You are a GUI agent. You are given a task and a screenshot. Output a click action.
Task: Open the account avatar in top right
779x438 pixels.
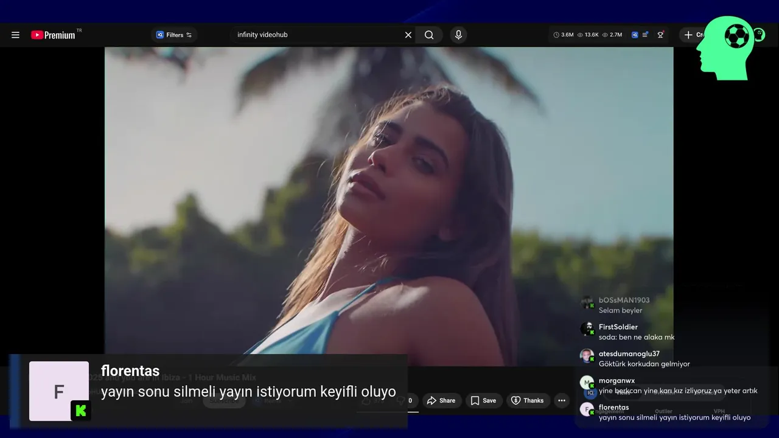point(759,35)
